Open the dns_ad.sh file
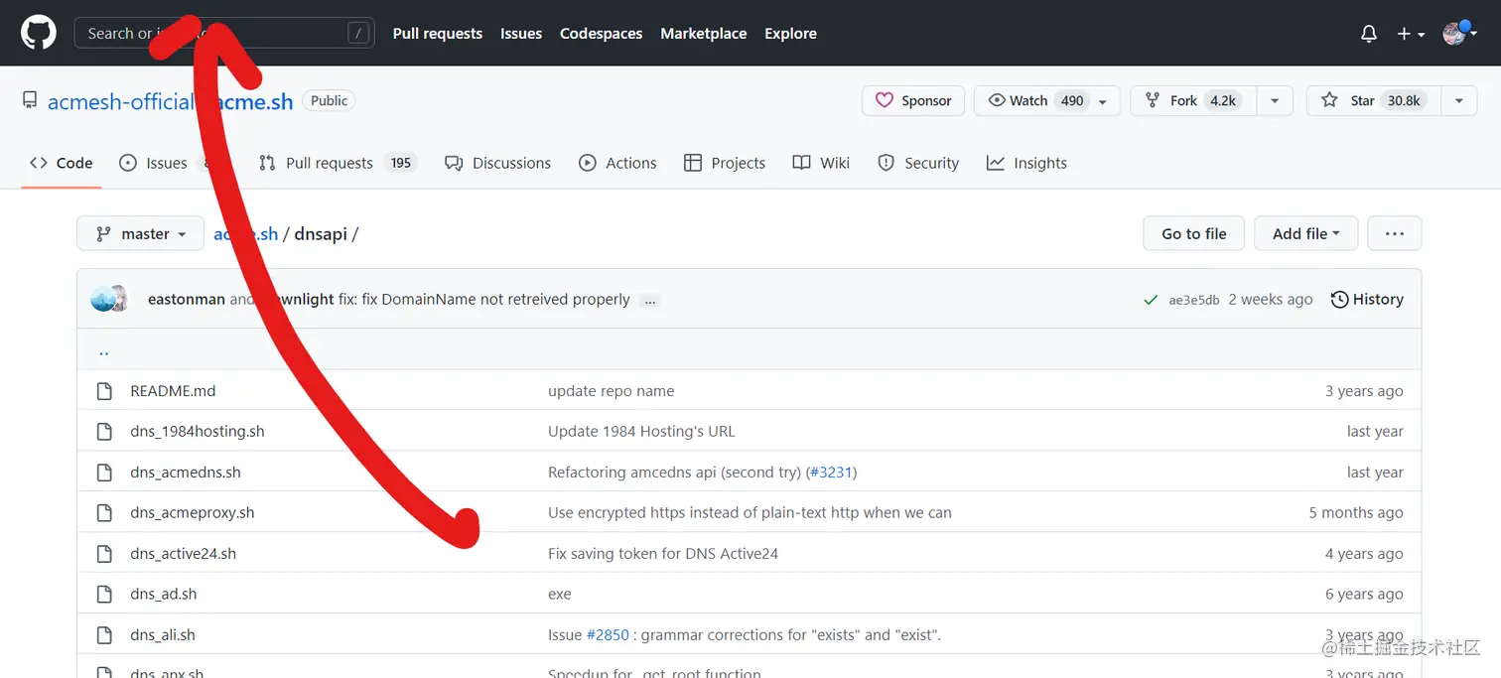This screenshot has height=678, width=1501. coord(164,595)
